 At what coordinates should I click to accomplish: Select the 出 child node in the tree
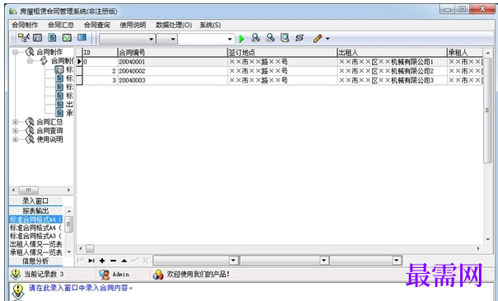click(69, 104)
